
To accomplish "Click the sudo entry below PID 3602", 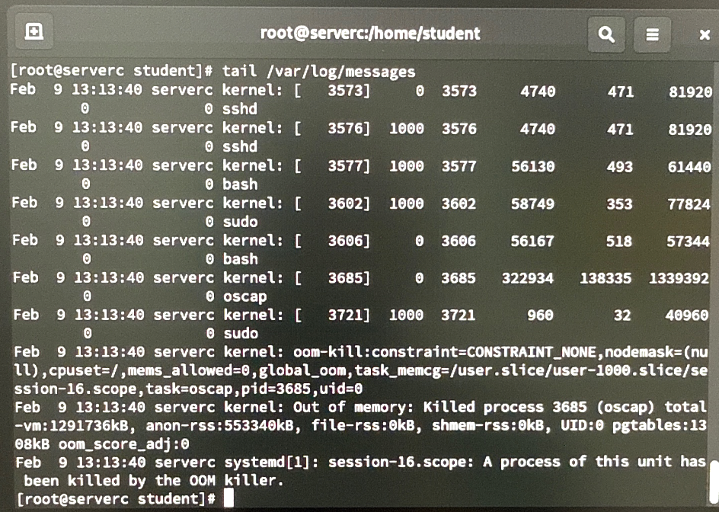I will [x=240, y=222].
